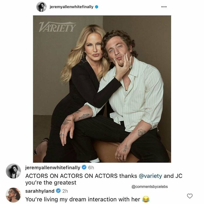Open jeremyallenwhitefinally profile from the header username

point(71,7)
